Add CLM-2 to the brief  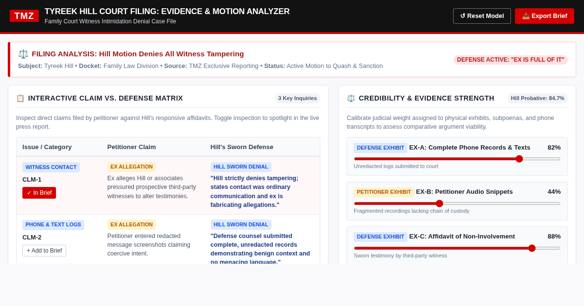coord(44,251)
